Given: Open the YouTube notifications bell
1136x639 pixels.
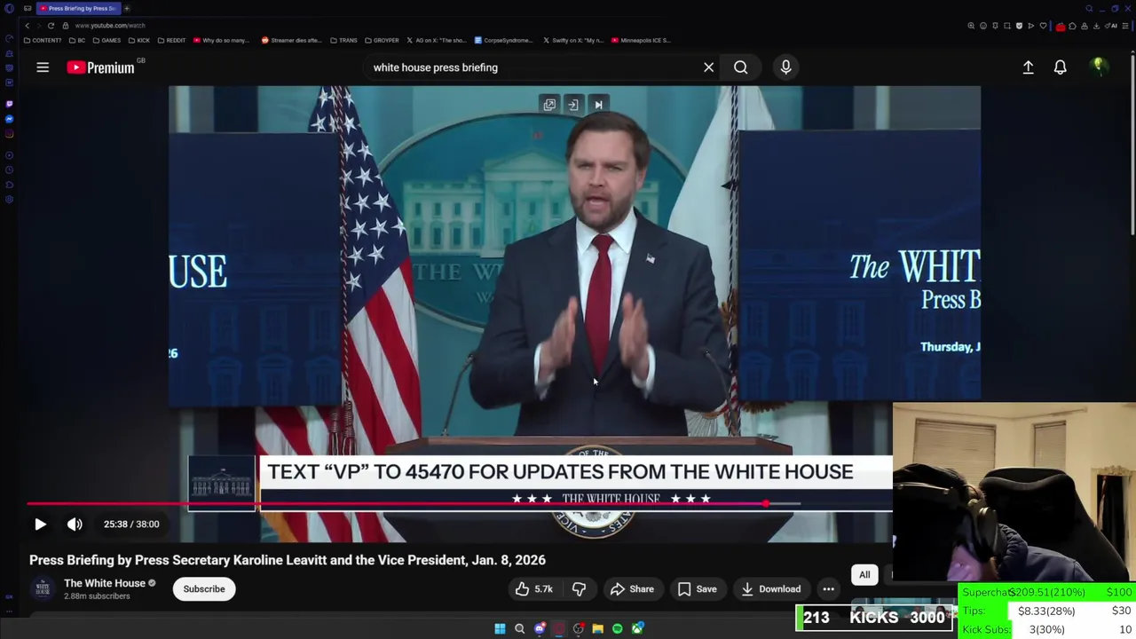Looking at the screenshot, I should click(1060, 67).
